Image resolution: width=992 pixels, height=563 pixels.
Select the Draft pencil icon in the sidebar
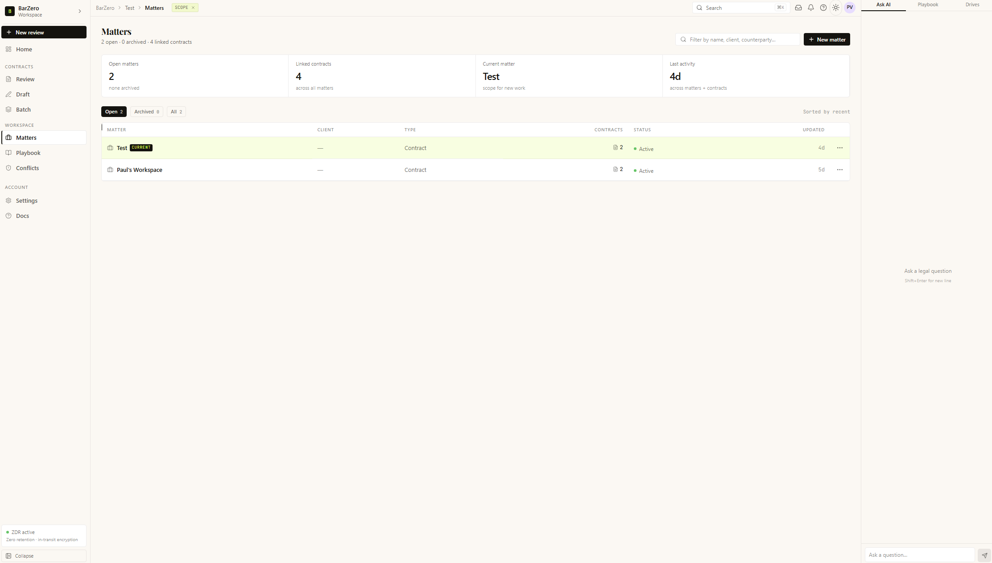point(9,94)
